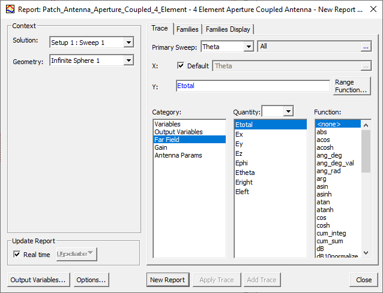The image size is (383, 293).
Task: Toggle the Real time checkbox
Action: 17,255
